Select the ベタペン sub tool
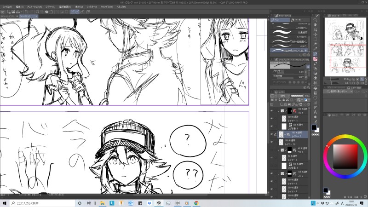368x207 pixels. (x=289, y=46)
